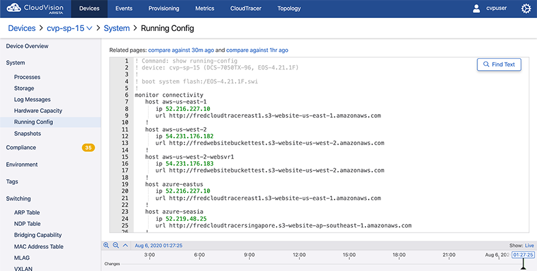537x271 pixels.
Task: Click line number 1 in the gutter
Action: [127, 61]
